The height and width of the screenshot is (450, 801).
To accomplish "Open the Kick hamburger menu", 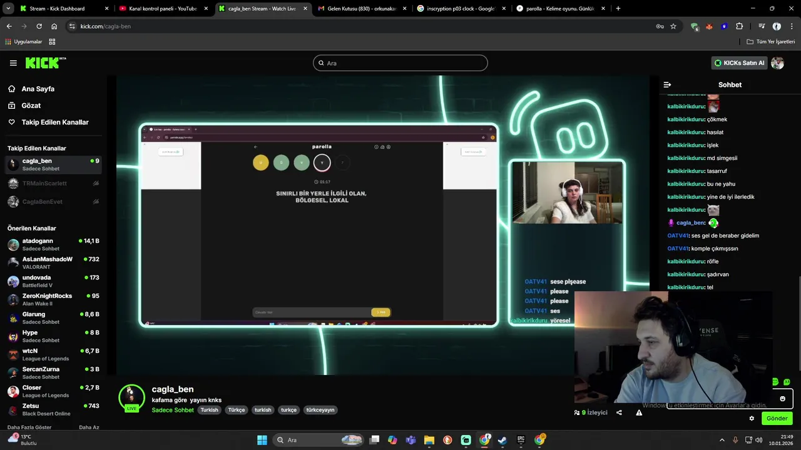I will (x=13, y=62).
